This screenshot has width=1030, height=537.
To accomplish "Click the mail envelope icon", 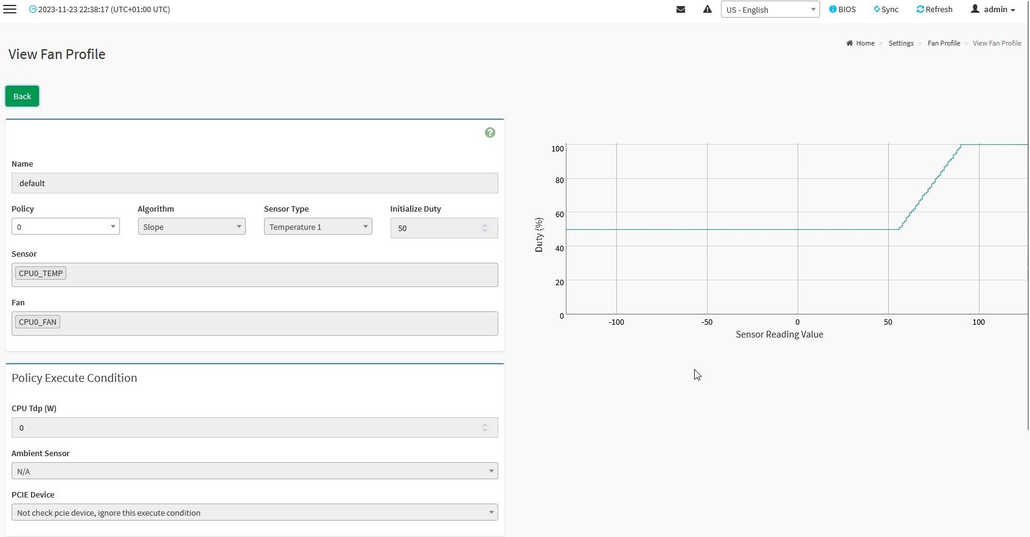I will point(681,9).
